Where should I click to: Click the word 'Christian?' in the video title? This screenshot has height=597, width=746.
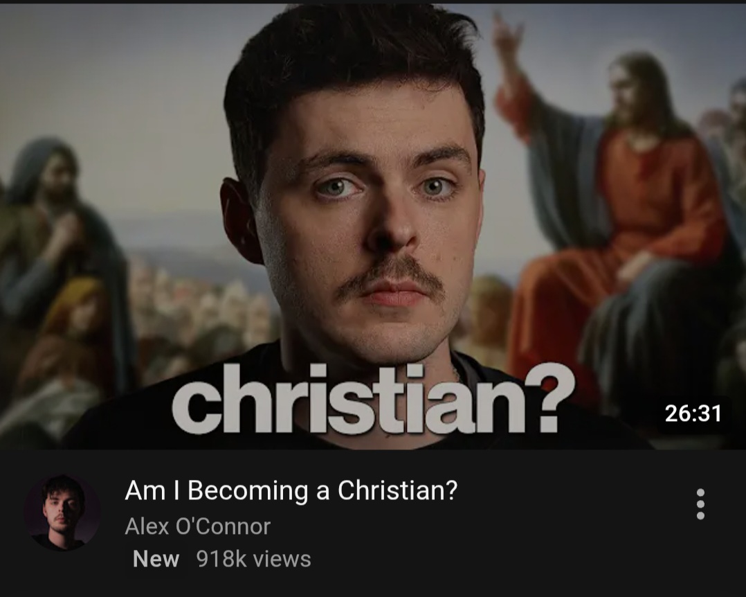click(x=397, y=490)
